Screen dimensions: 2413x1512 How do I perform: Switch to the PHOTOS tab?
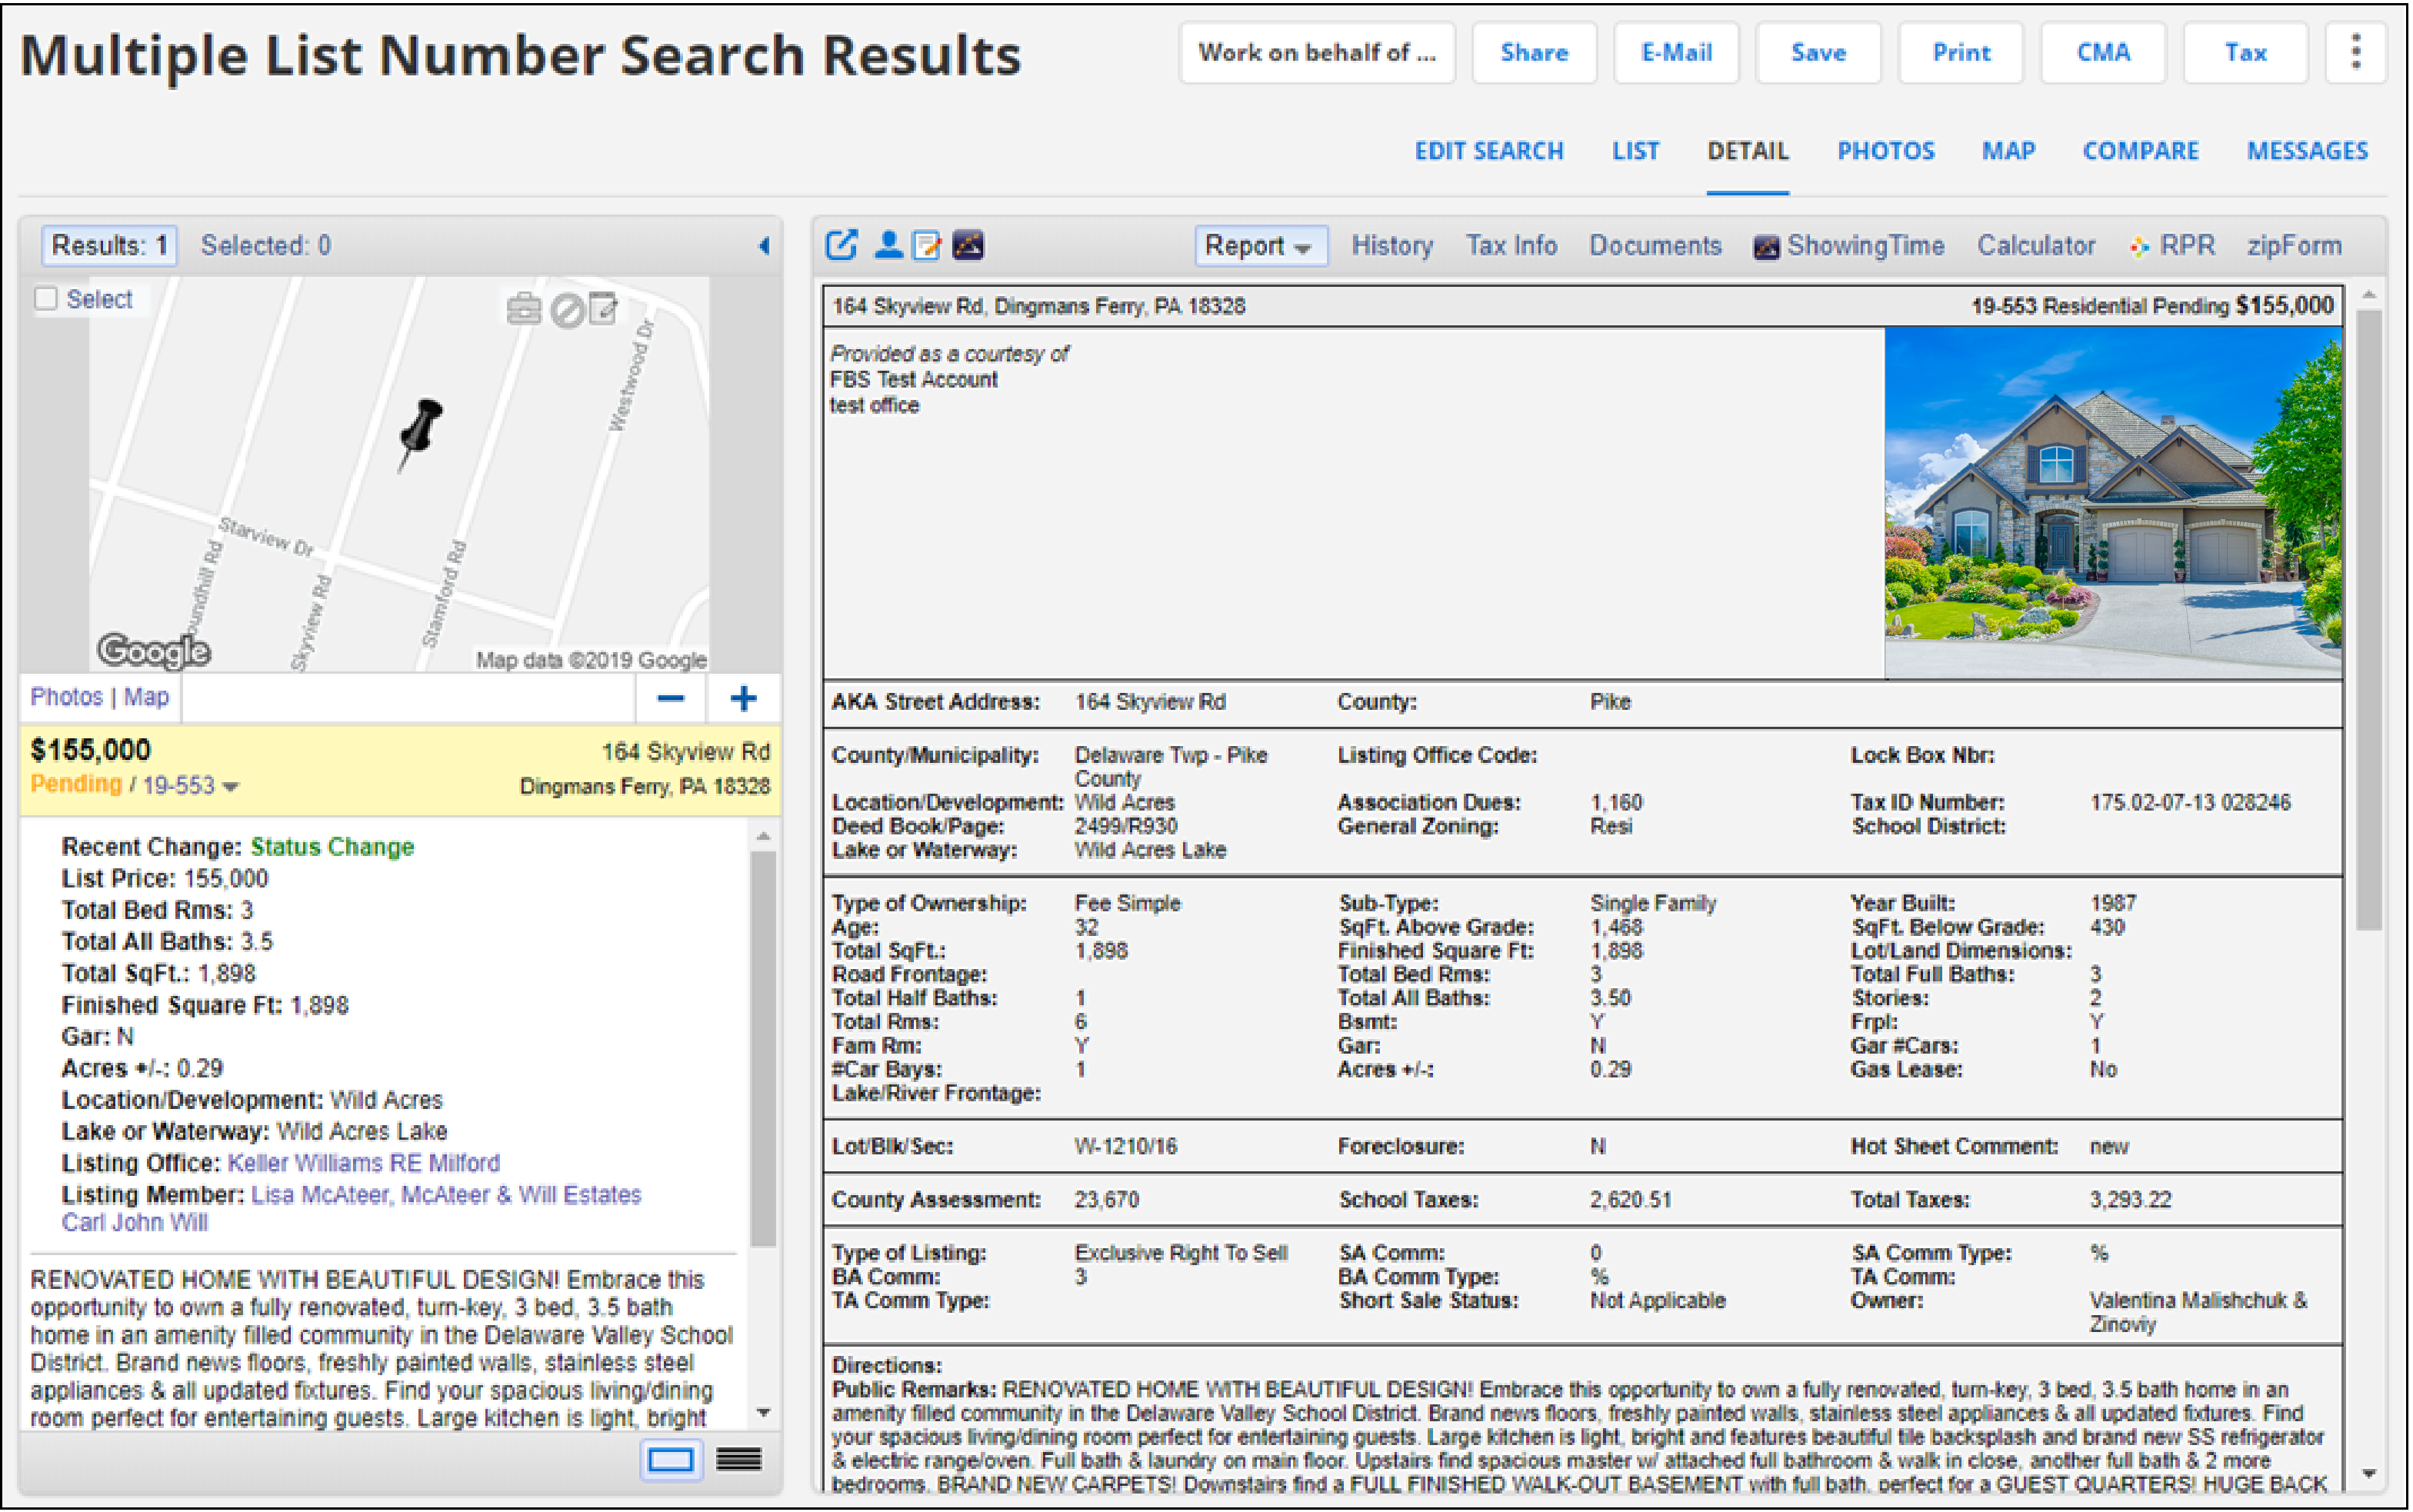point(1885,151)
